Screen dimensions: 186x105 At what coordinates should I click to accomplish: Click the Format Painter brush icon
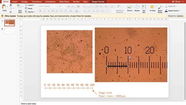(x=11, y=12)
